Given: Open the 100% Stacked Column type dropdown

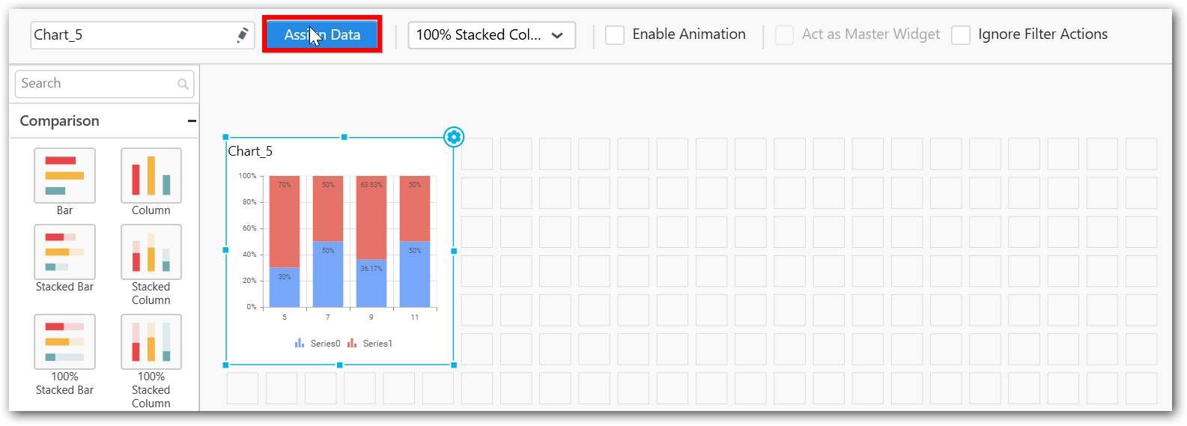Looking at the screenshot, I should click(x=491, y=35).
